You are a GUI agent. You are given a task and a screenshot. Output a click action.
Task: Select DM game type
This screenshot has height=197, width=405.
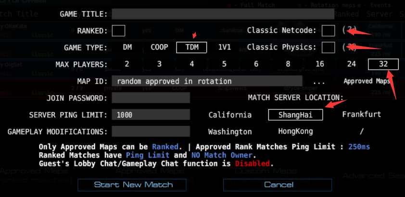coord(127,47)
